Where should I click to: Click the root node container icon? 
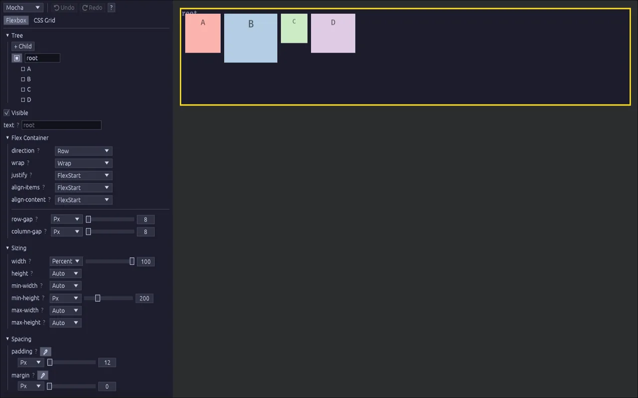17,58
